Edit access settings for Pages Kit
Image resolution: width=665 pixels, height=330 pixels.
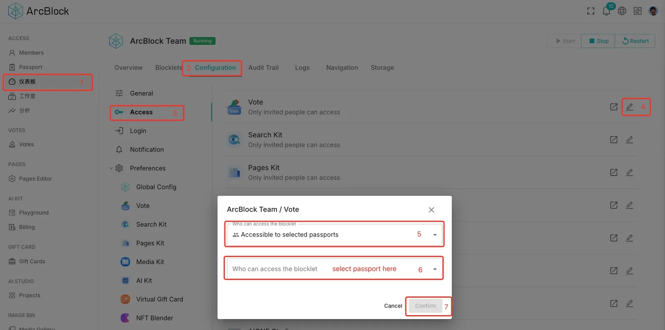pos(630,172)
